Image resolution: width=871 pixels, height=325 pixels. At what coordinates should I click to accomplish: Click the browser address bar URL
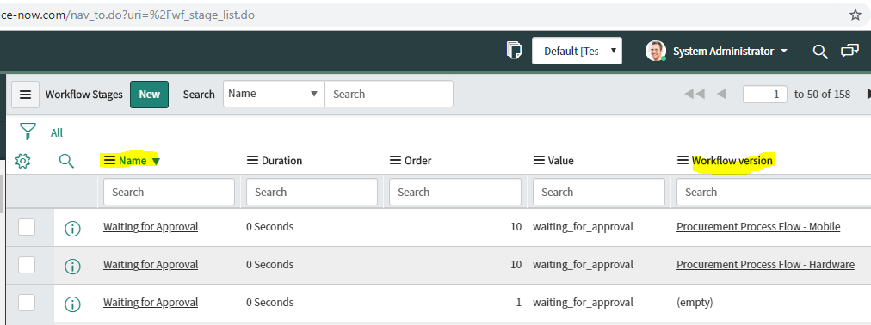click(x=128, y=15)
